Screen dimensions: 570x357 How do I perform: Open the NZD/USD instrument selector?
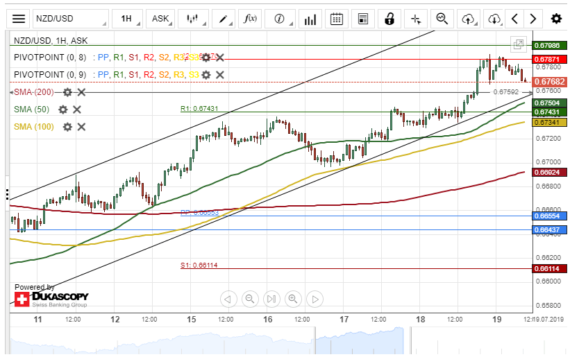pyautogui.click(x=71, y=19)
